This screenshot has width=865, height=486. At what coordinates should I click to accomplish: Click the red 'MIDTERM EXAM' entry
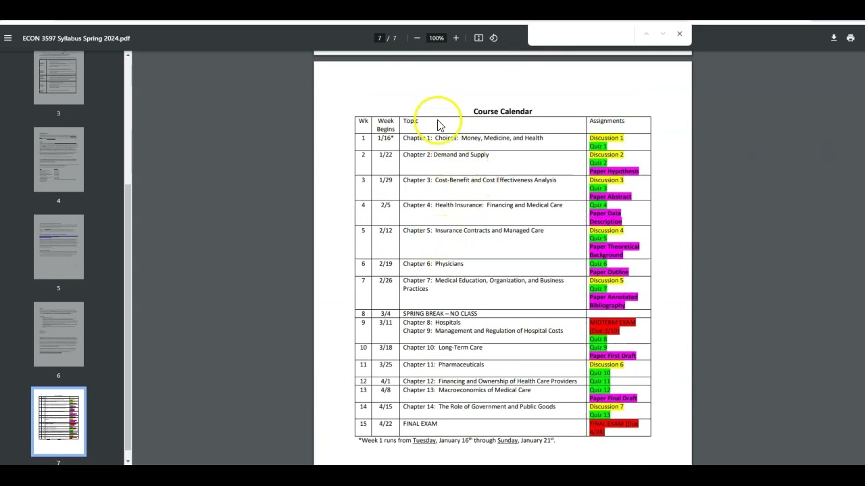coord(612,323)
